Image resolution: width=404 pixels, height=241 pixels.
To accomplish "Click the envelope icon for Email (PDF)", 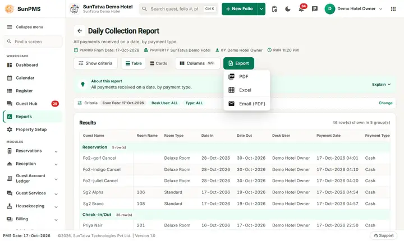I will 231,104.
